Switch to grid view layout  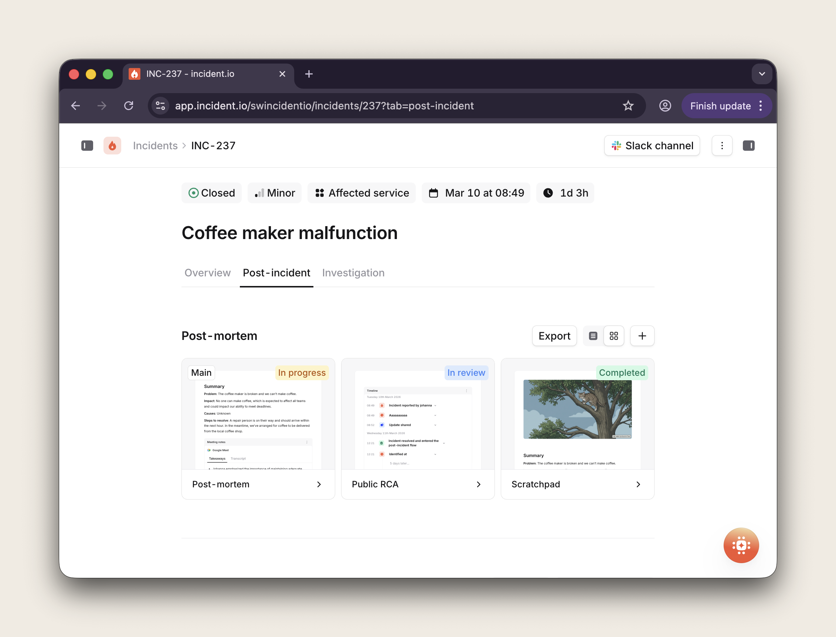click(x=614, y=336)
